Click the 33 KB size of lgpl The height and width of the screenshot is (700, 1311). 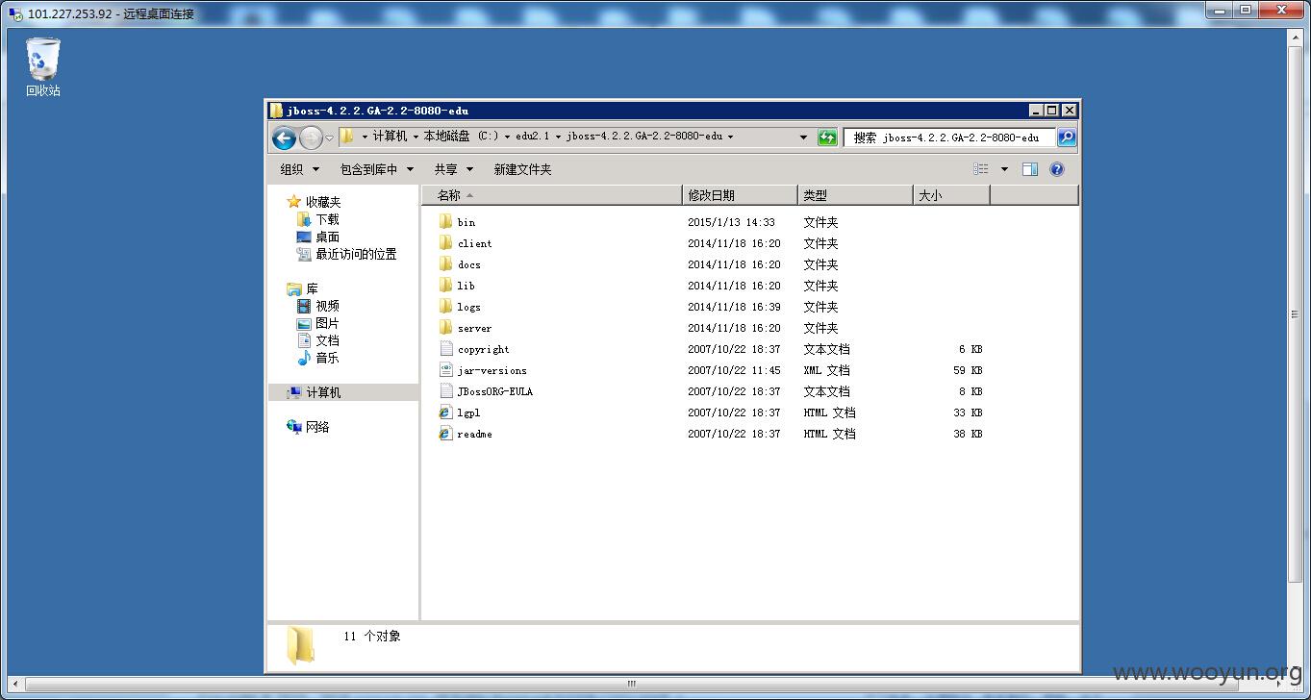point(968,412)
